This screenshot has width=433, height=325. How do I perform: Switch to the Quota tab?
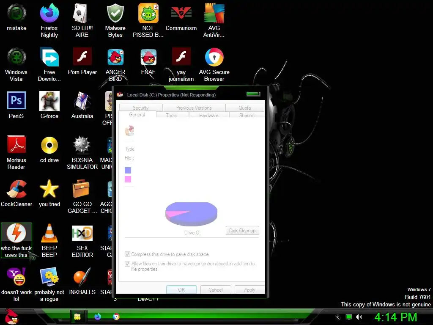pos(245,107)
